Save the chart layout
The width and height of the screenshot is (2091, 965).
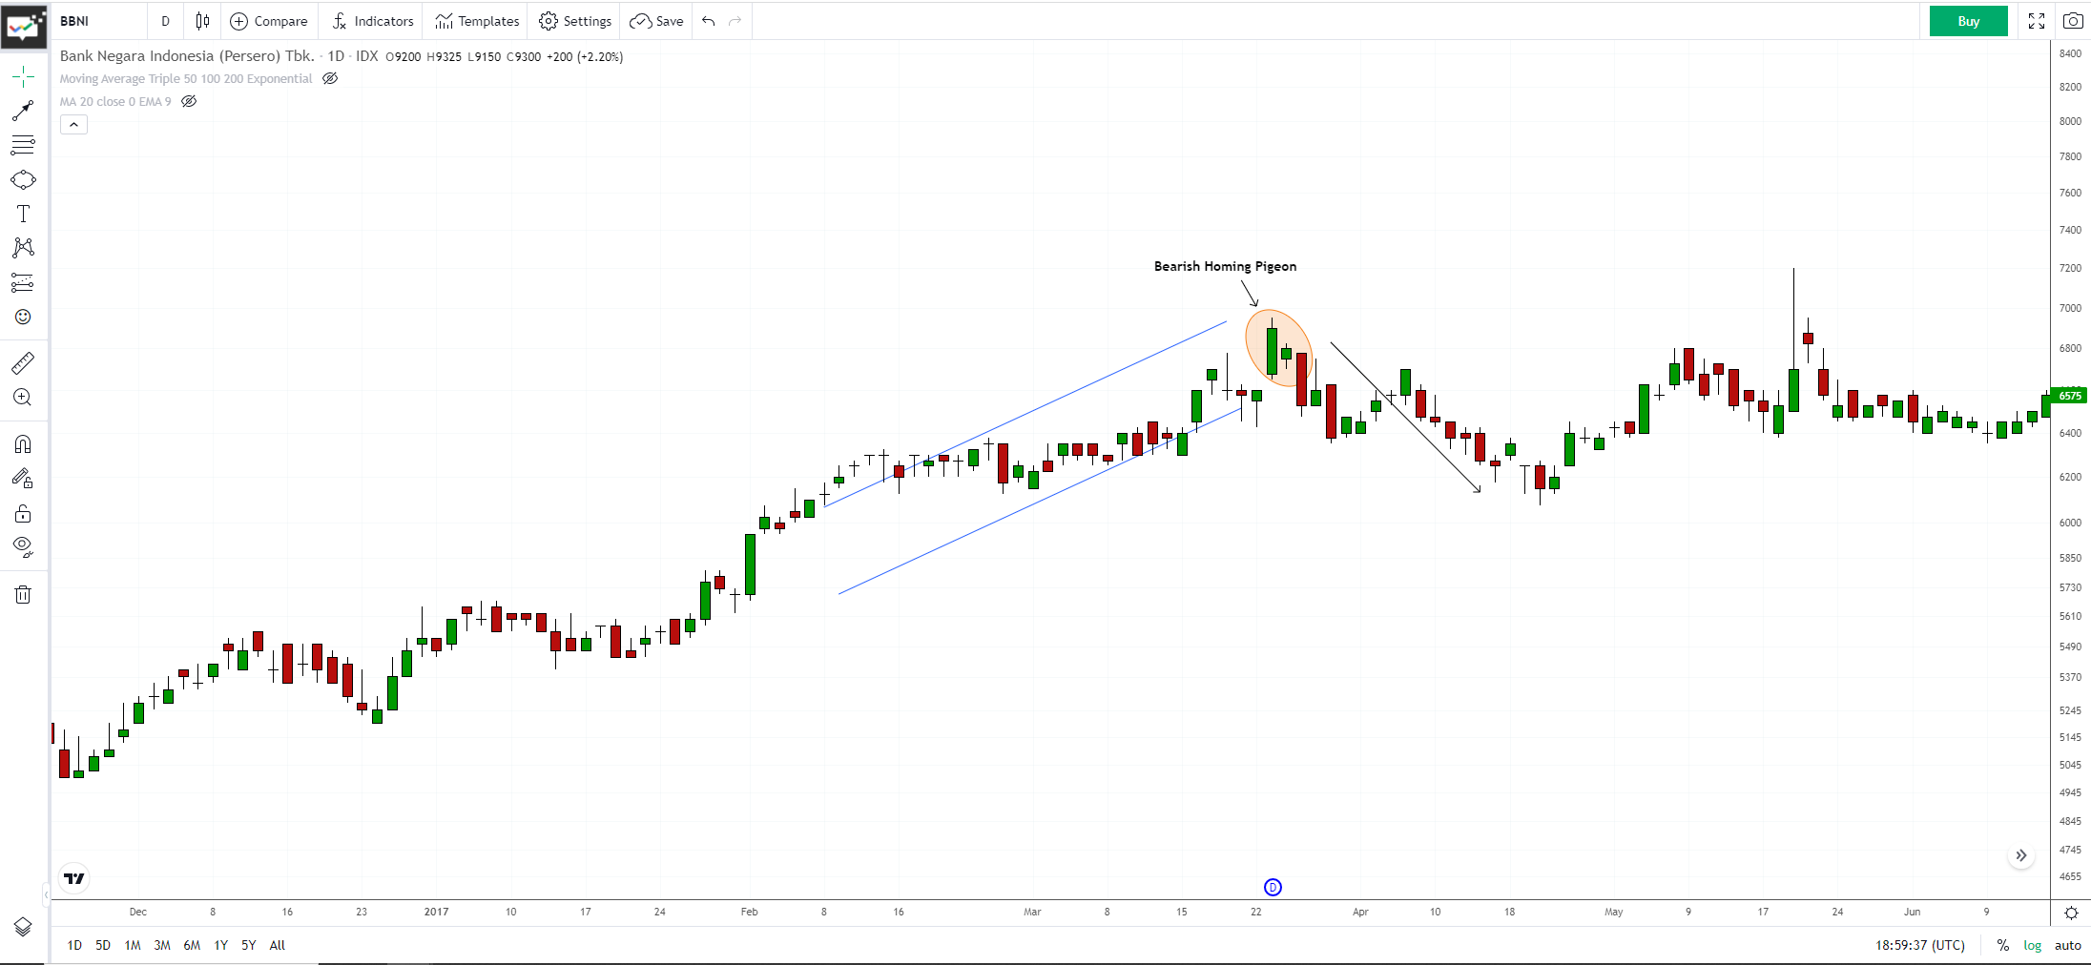tap(656, 21)
